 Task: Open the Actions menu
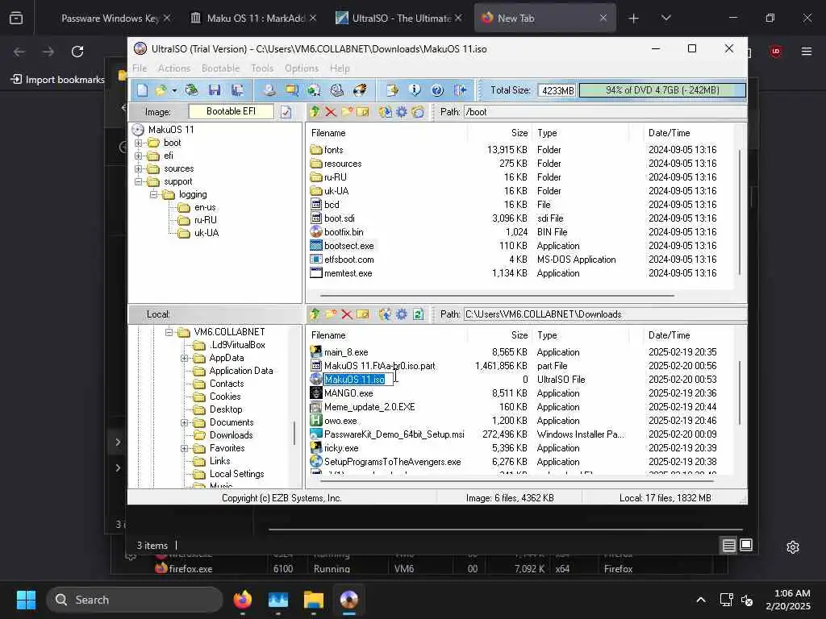coord(174,69)
